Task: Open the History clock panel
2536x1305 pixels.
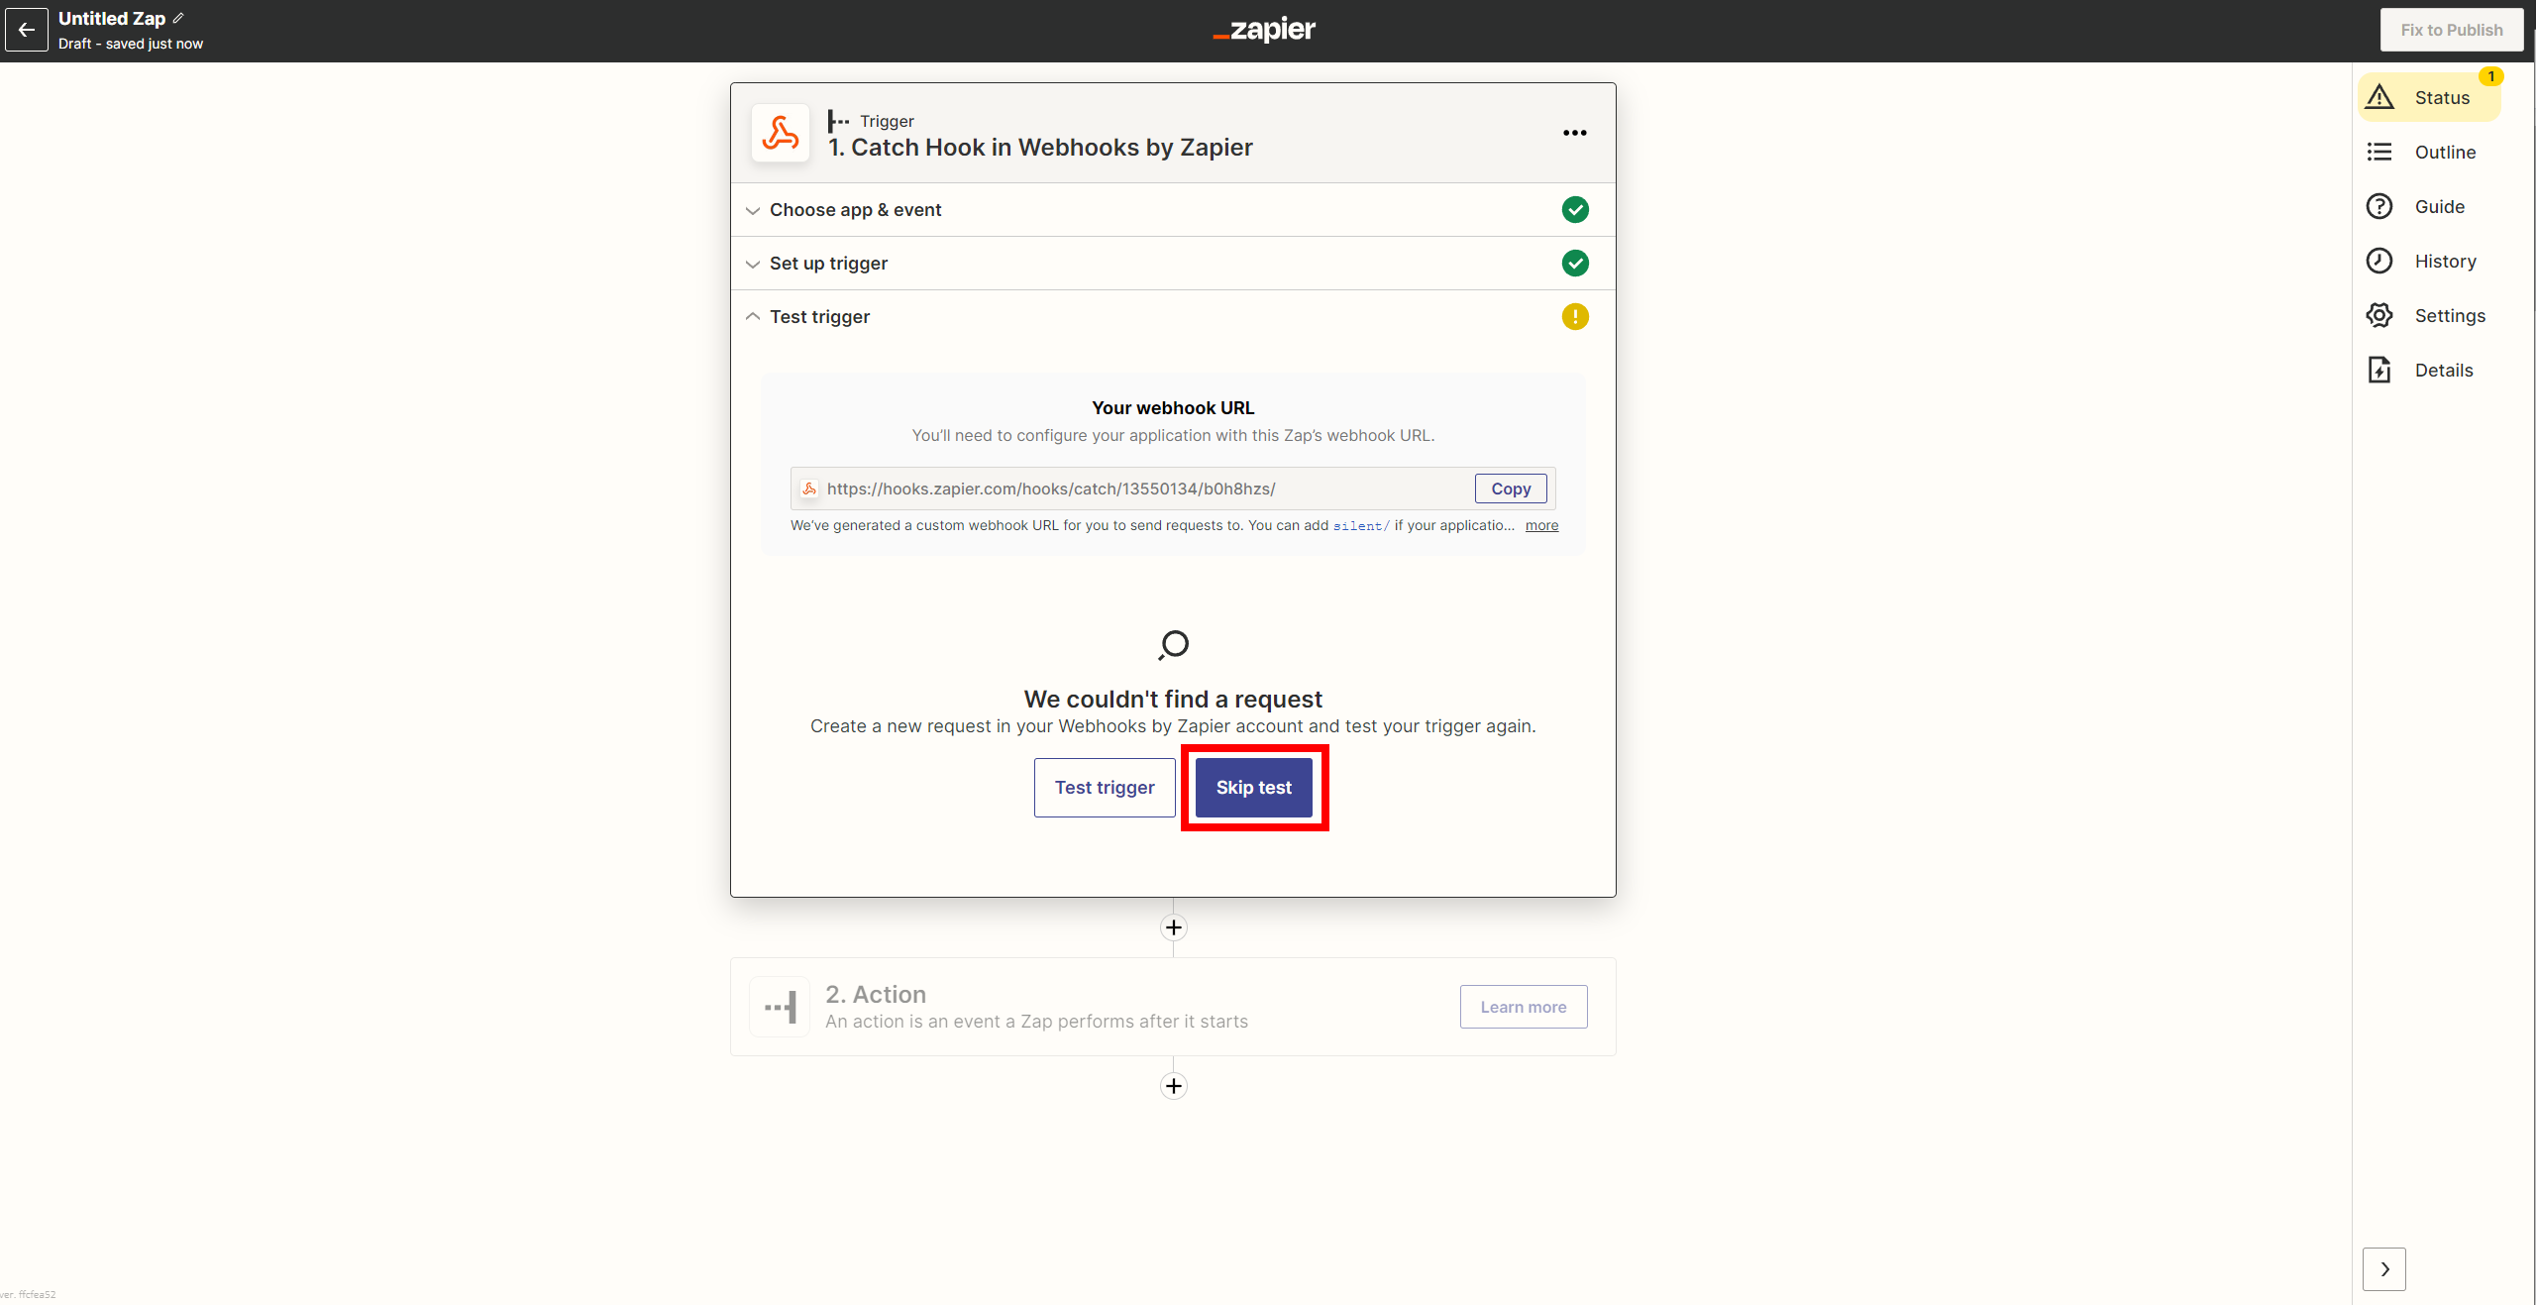Action: 2444,261
